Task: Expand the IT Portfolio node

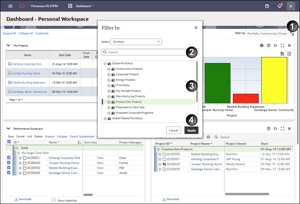Action: pyautogui.click(x=109, y=86)
